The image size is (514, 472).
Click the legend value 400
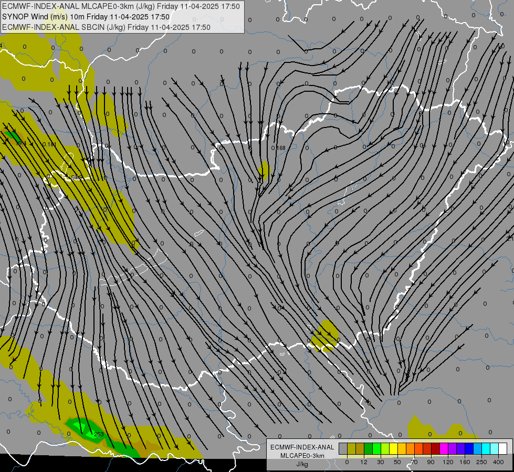click(498, 462)
